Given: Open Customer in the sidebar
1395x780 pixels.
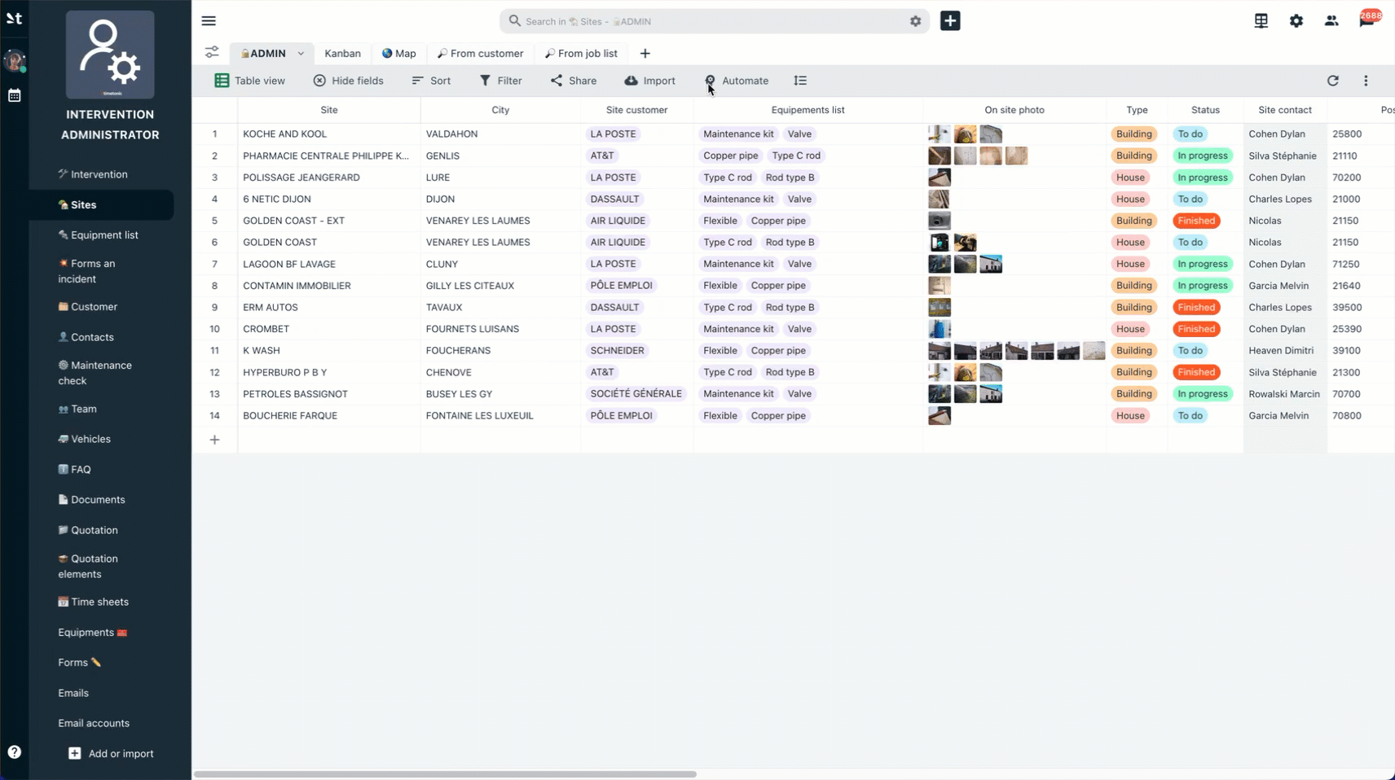Looking at the screenshot, I should click(x=88, y=307).
